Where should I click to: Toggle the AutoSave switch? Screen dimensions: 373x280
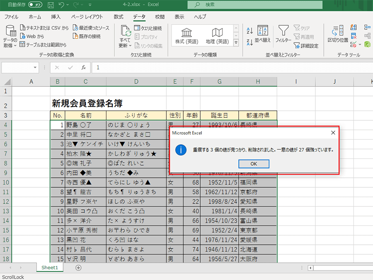[x=35, y=5]
